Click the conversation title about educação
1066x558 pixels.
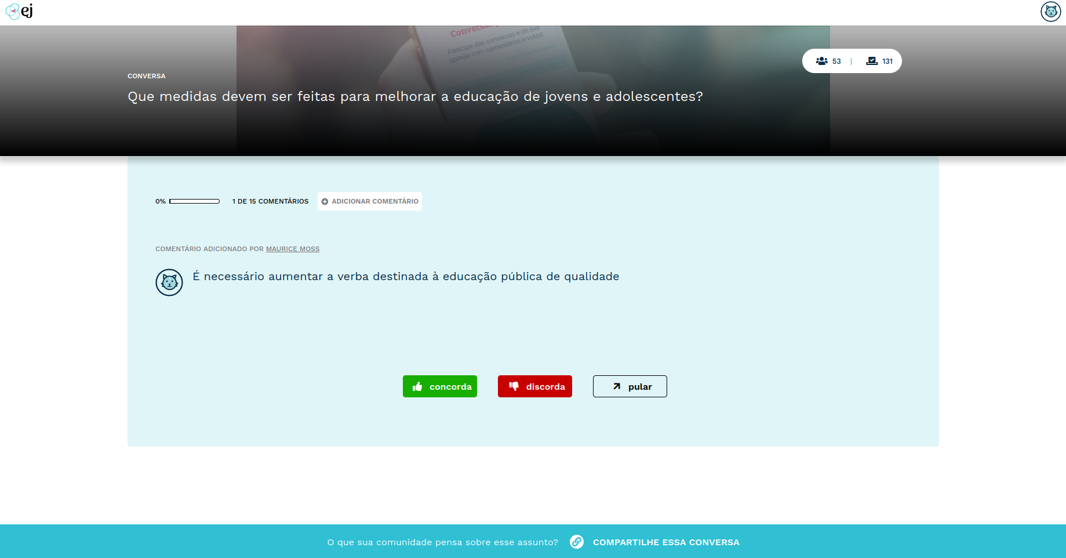click(x=415, y=96)
